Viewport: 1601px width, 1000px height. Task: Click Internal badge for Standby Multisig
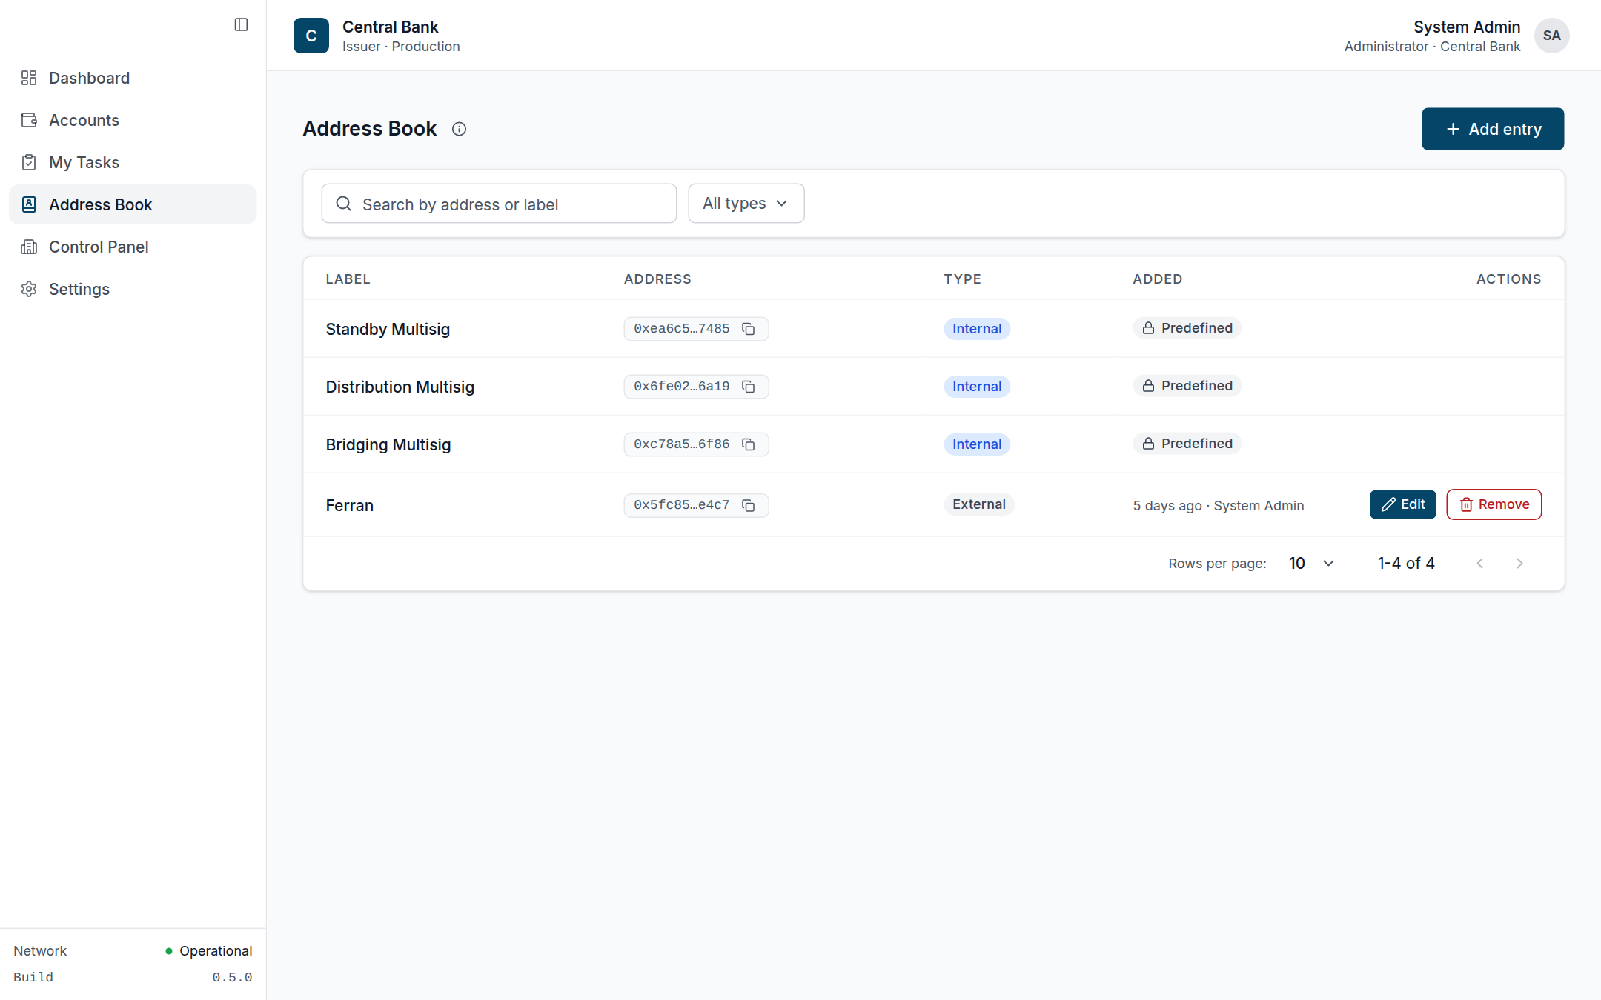point(976,329)
